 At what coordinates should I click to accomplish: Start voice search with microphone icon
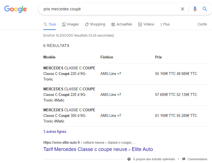click(x=195, y=9)
